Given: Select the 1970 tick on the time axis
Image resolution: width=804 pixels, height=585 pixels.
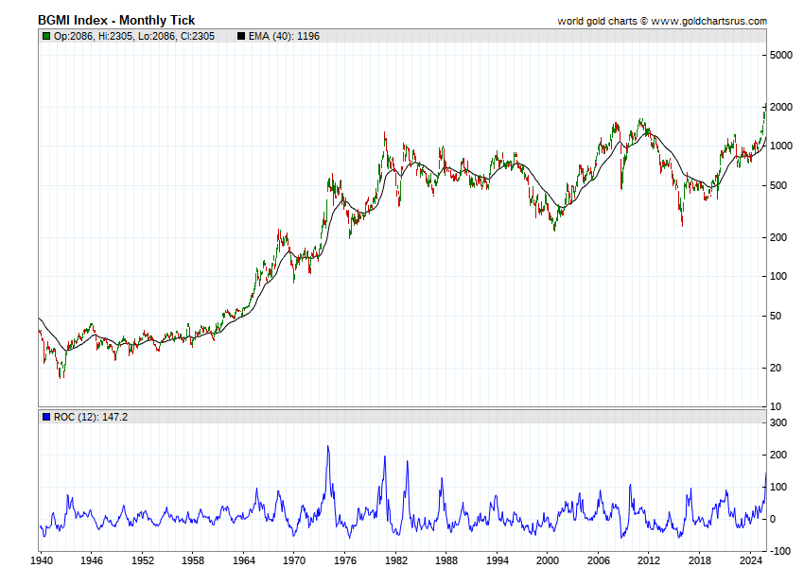Looking at the screenshot, I should coord(294,560).
